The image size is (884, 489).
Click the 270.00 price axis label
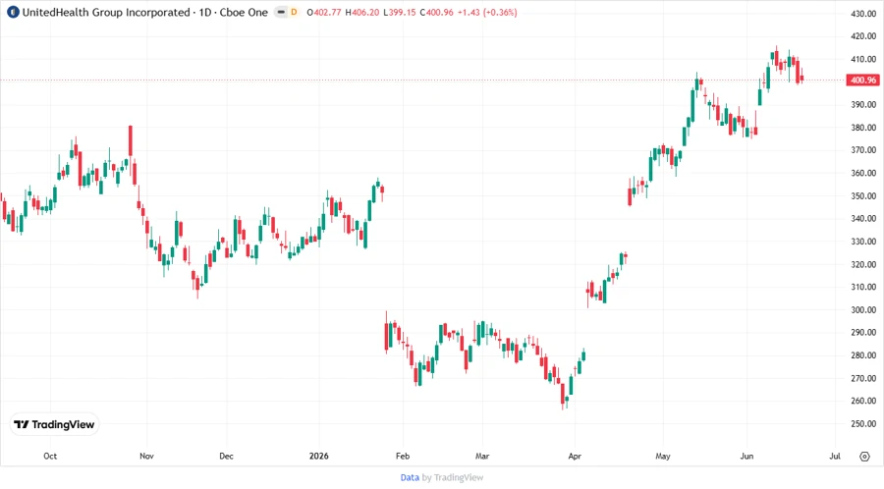(863, 379)
